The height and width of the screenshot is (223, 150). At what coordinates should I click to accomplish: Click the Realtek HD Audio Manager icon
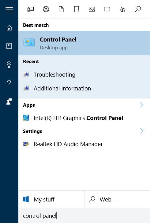[26, 144]
